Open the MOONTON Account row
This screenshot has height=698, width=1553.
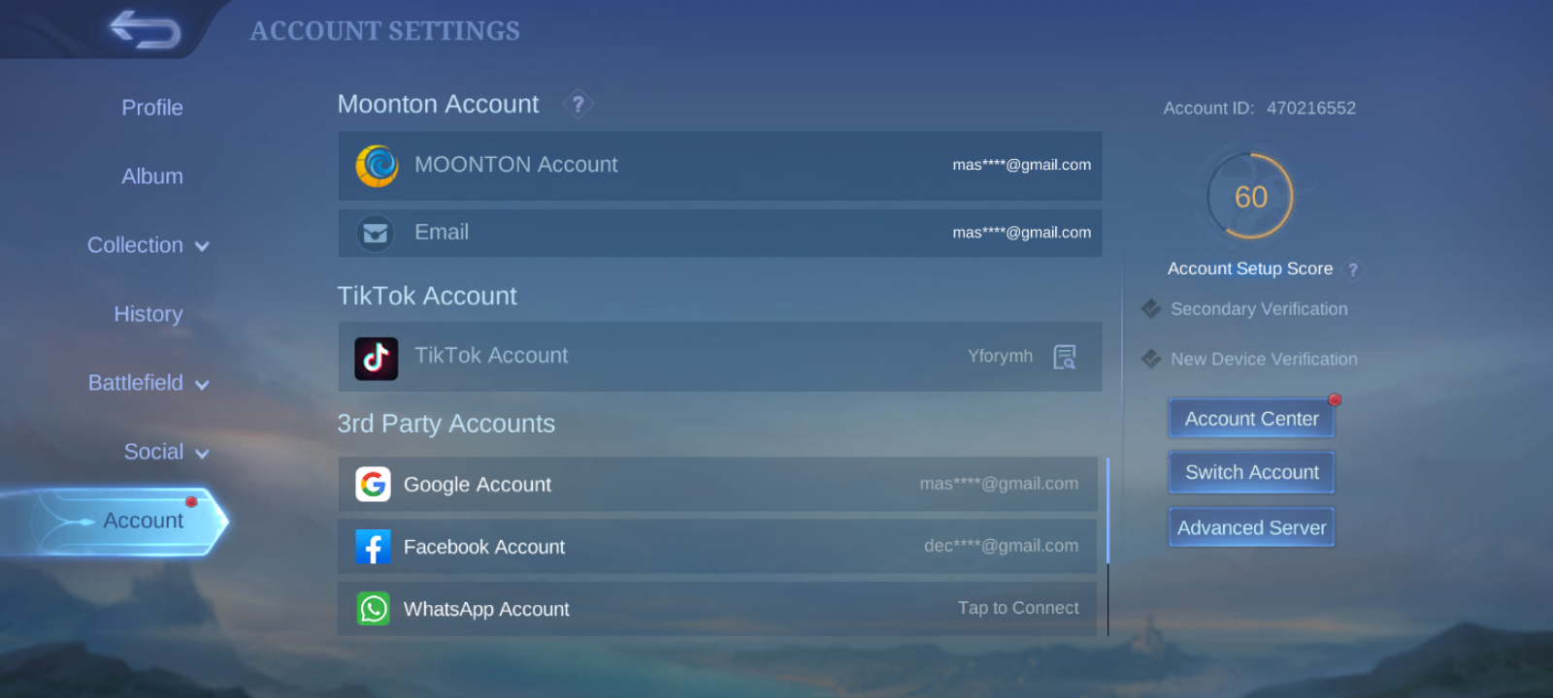point(720,166)
